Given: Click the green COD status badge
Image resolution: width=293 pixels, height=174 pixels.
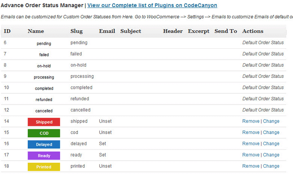Looking at the screenshot, I should (x=44, y=133).
